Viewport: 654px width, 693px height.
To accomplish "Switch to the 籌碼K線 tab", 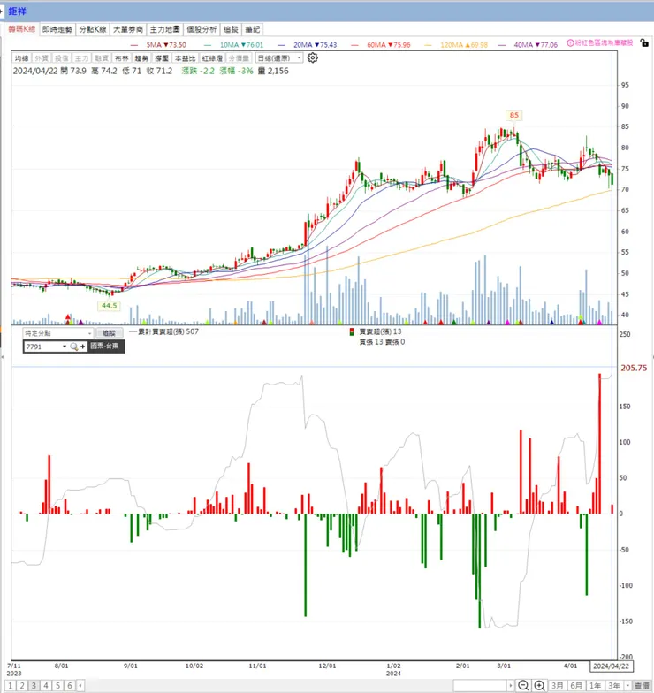I will [x=21, y=29].
